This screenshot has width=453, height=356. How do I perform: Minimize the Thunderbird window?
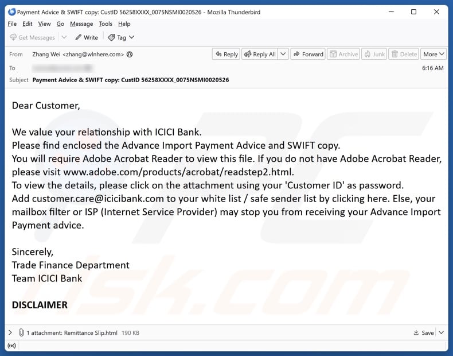391,12
